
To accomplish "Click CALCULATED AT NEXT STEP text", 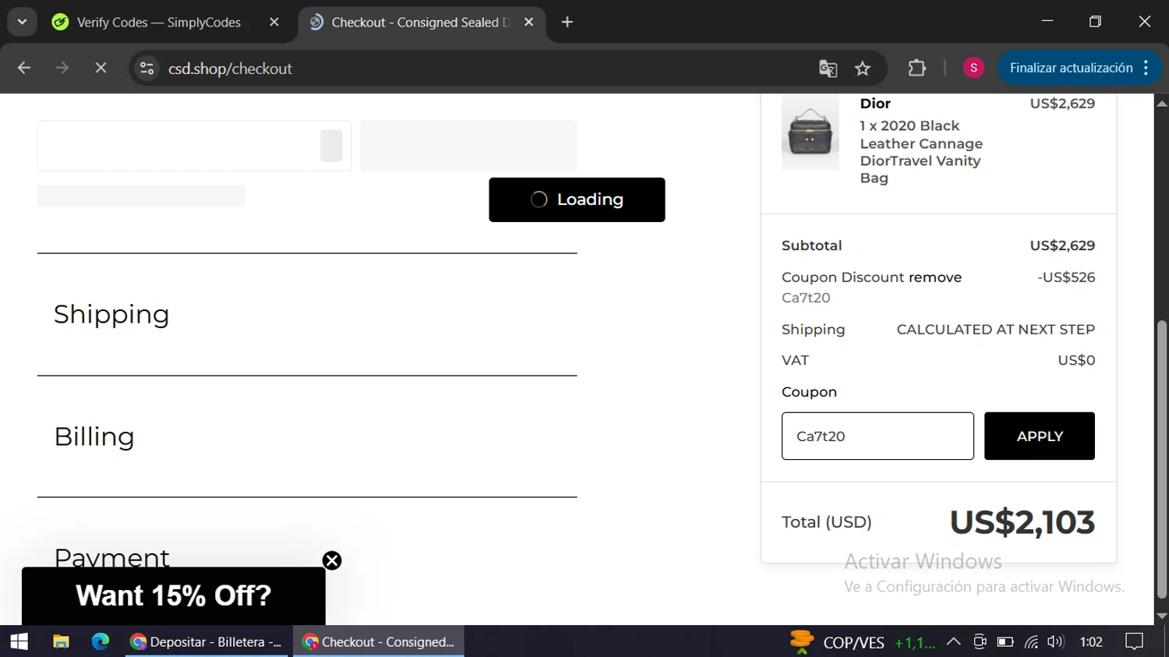I will pos(995,330).
